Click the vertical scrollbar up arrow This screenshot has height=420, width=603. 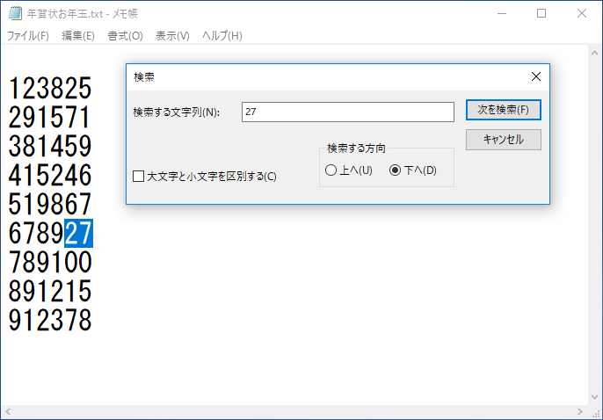click(x=594, y=53)
